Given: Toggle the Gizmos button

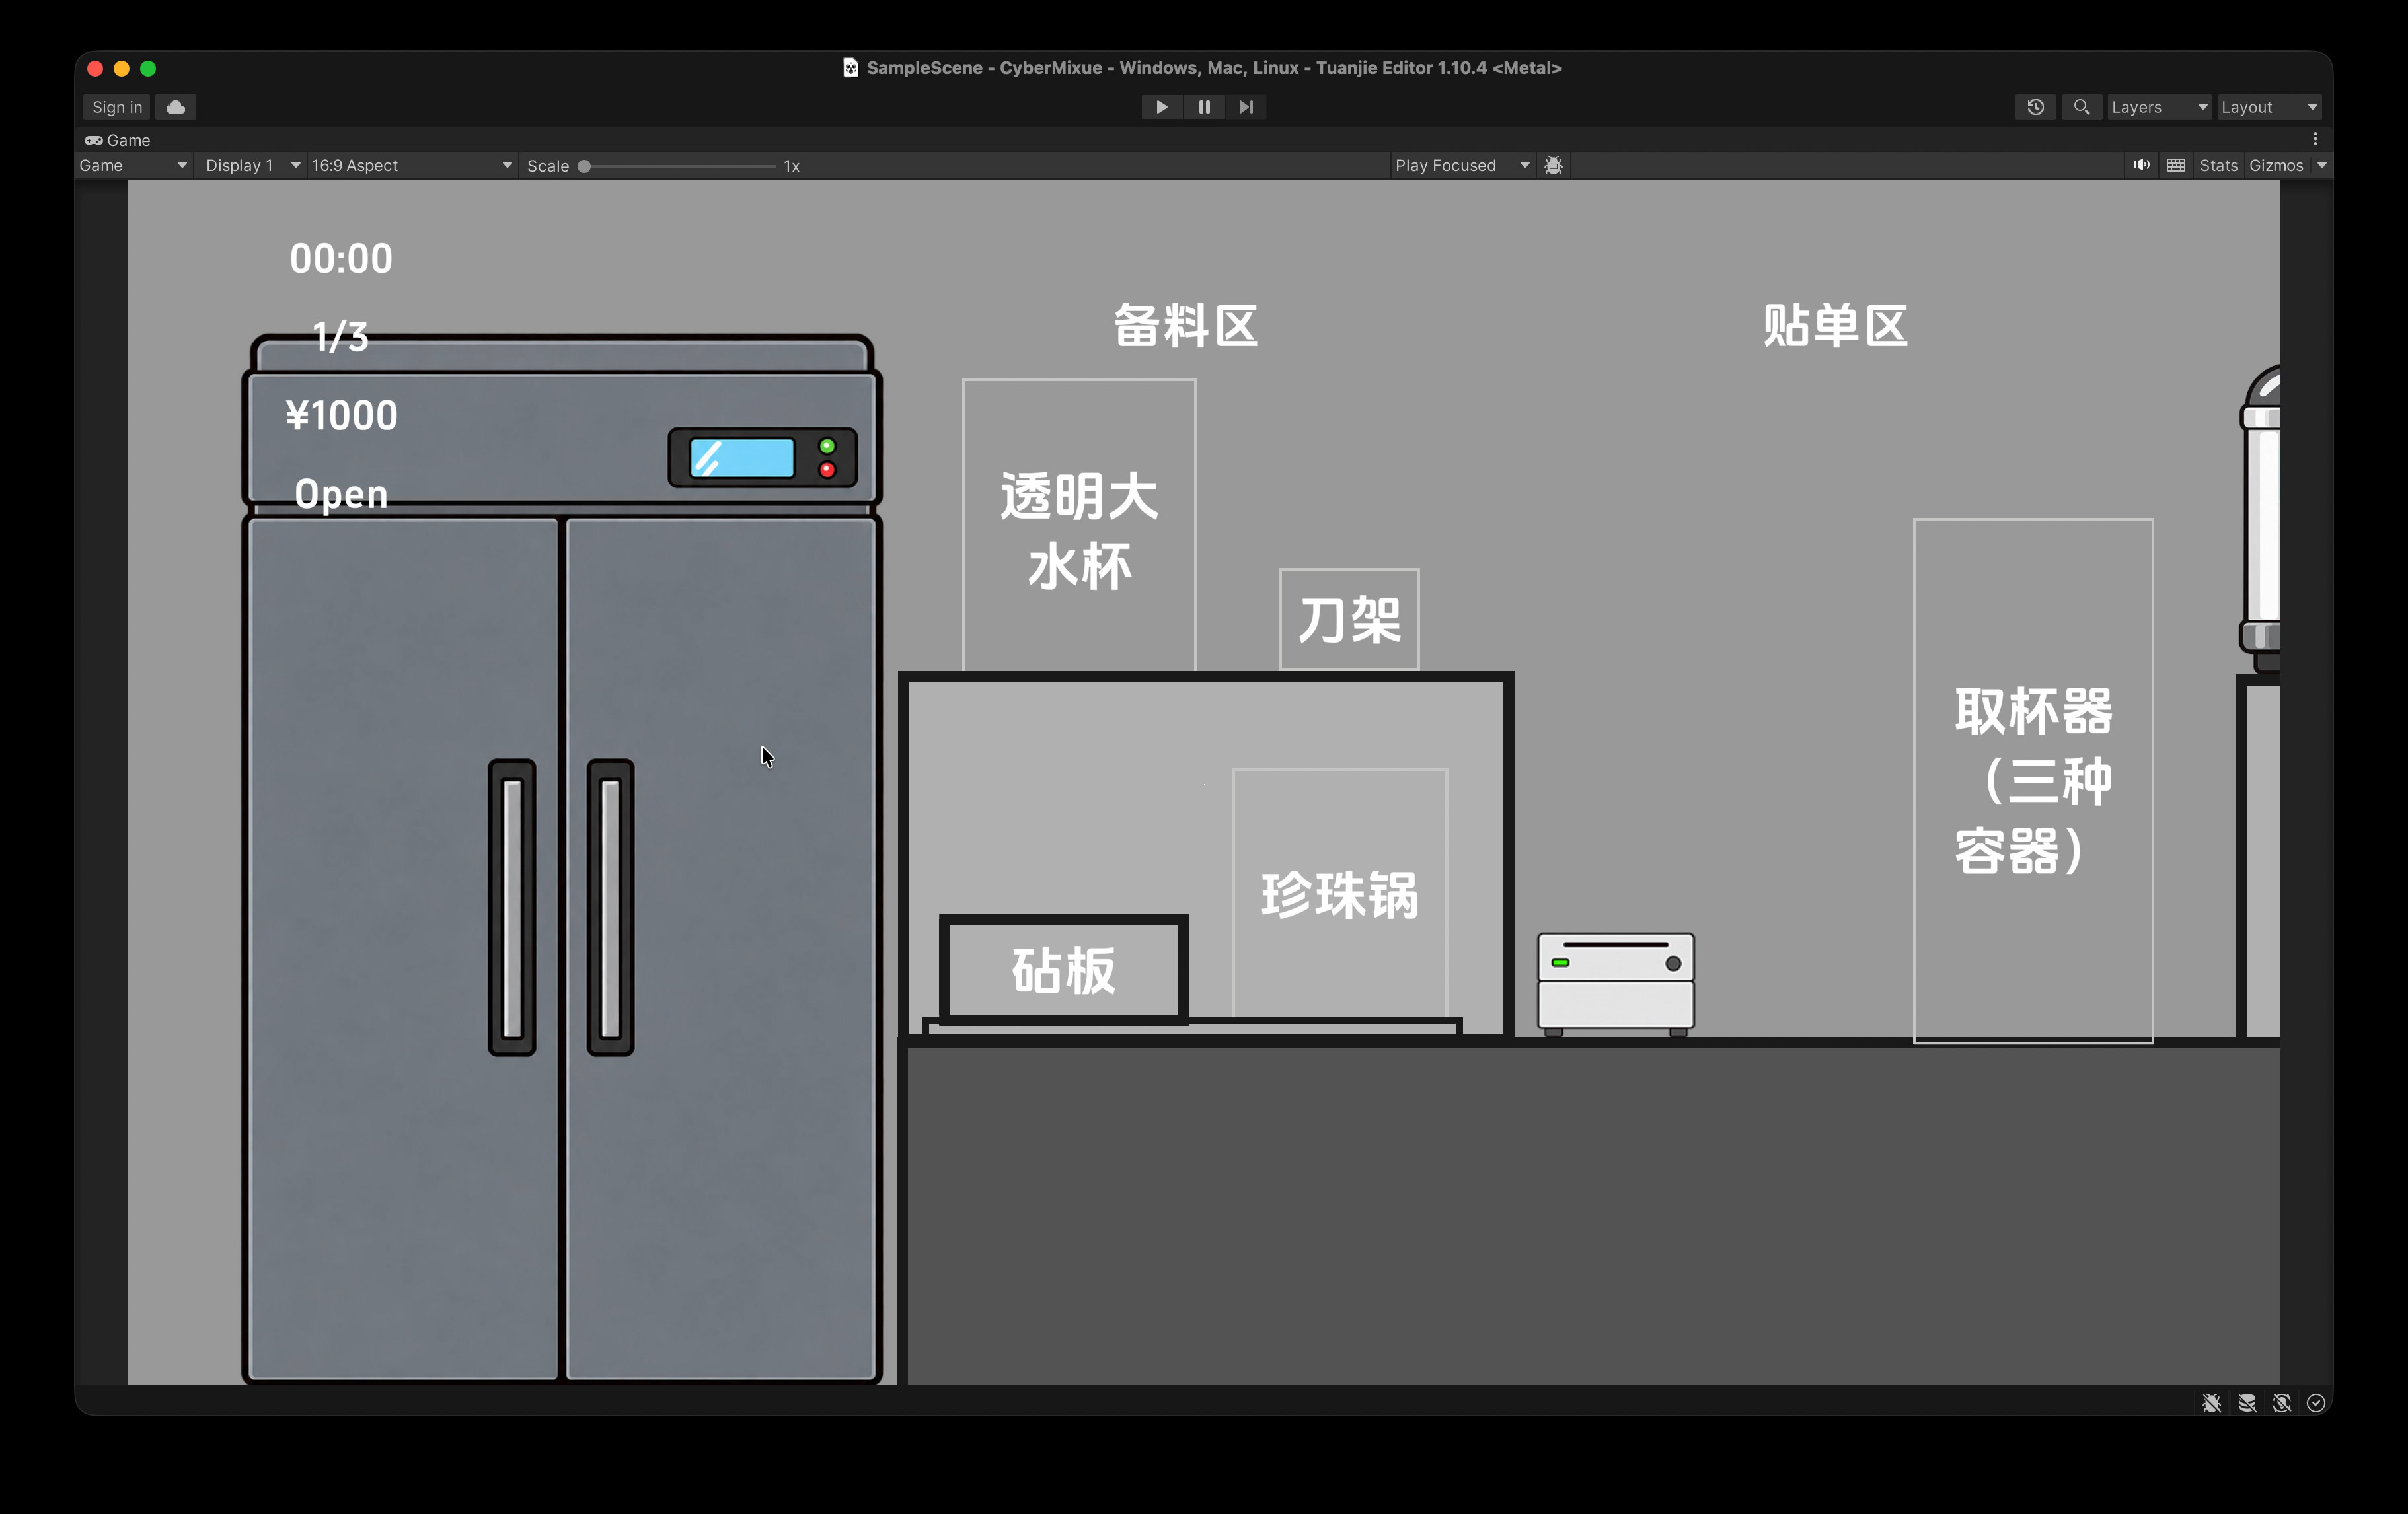Looking at the screenshot, I should (x=2276, y=166).
